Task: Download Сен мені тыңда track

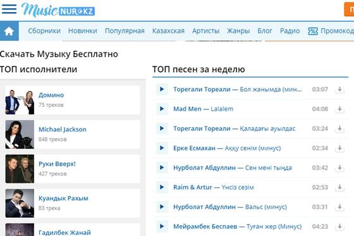Action: pos(339,168)
